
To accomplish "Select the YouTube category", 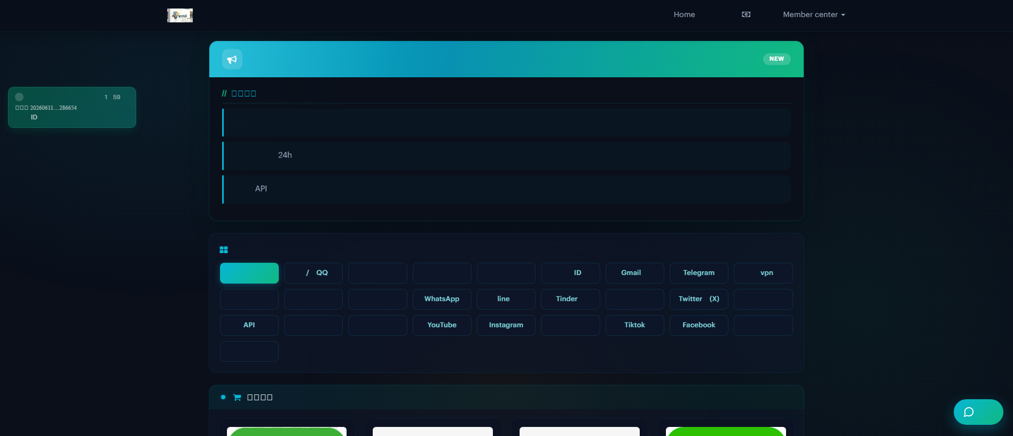I will point(442,325).
